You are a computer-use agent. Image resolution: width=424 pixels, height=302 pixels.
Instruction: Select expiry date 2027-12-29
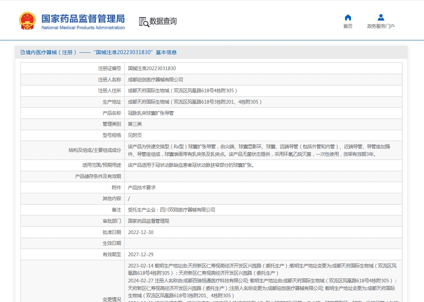(141, 254)
